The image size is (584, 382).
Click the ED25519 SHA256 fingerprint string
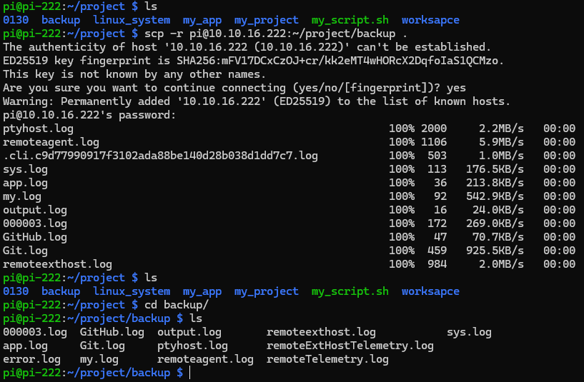[x=340, y=61]
